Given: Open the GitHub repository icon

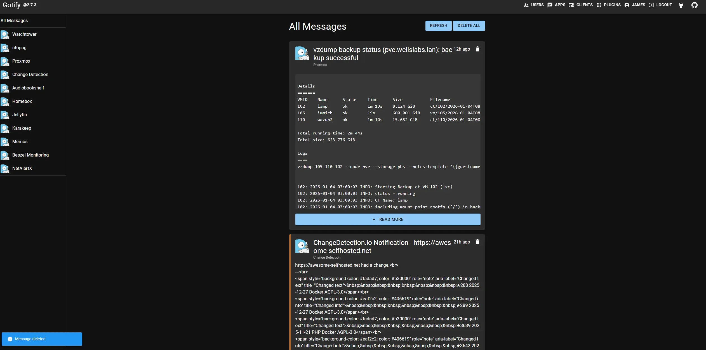Looking at the screenshot, I should (695, 5).
